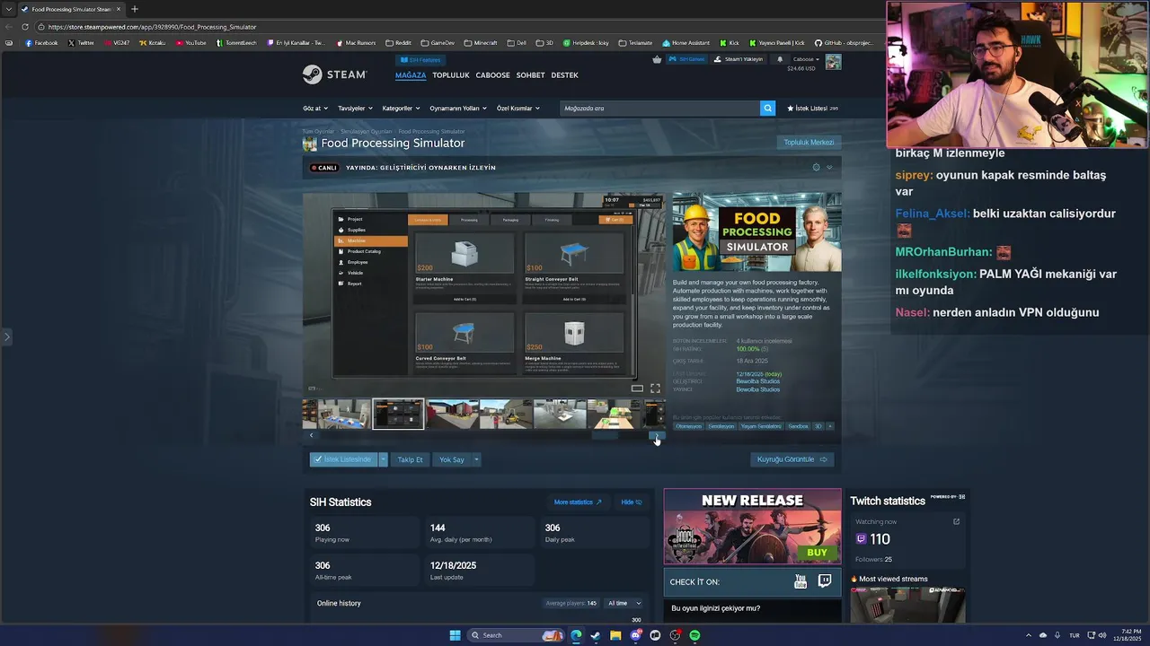Click the BUY button on New Release banner
This screenshot has width=1150, height=646.
pyautogui.click(x=817, y=553)
